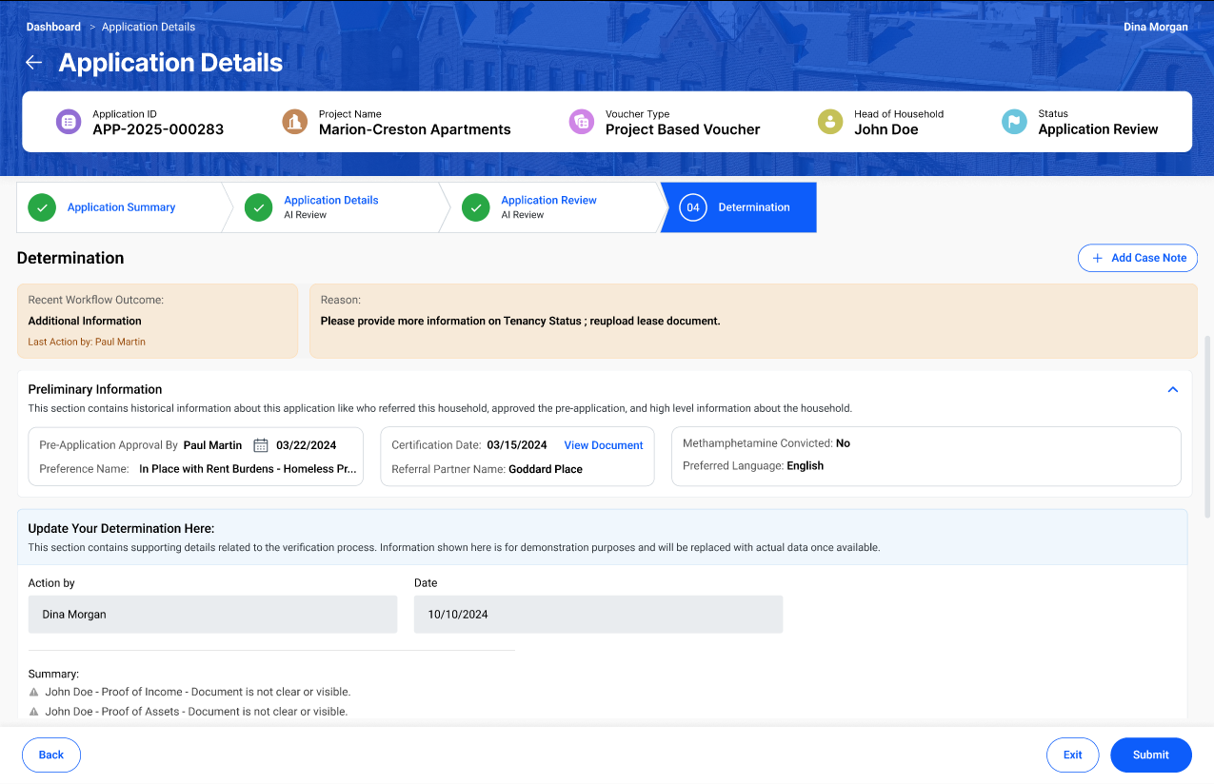This screenshot has width=1214, height=784.
Task: Open the Application Details AI Review step
Action: pos(330,206)
